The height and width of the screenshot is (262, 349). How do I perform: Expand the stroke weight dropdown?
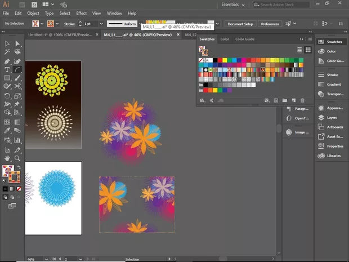101,24
